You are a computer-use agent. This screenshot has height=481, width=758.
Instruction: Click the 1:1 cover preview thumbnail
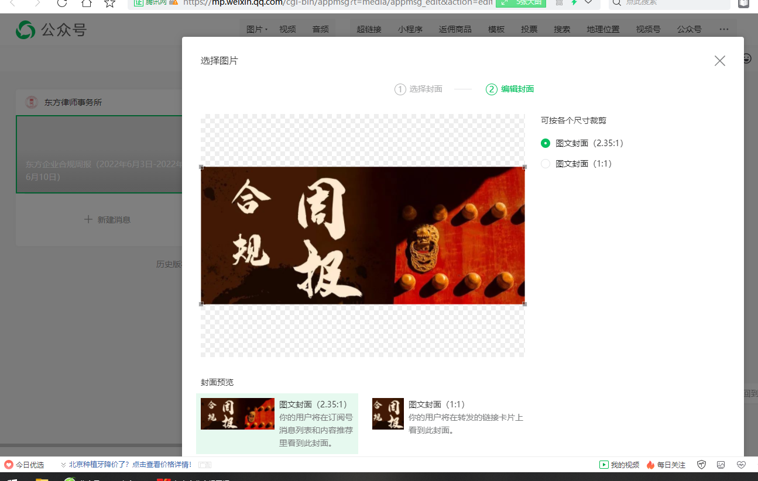[x=388, y=414]
